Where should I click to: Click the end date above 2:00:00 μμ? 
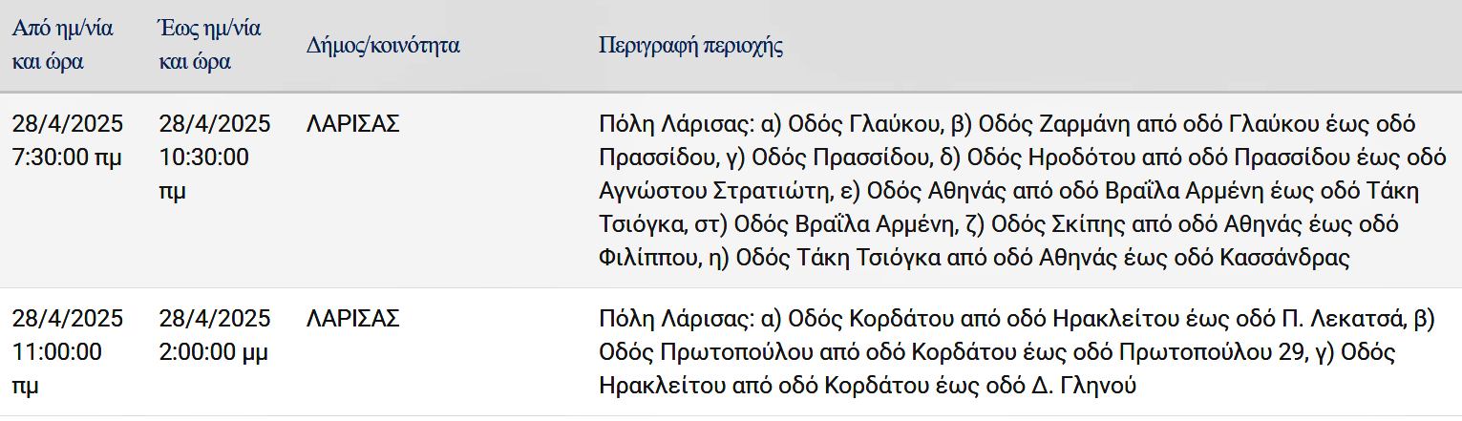(215, 319)
